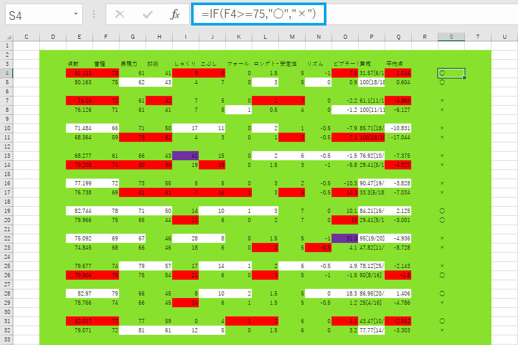The height and width of the screenshot is (345, 518).
Task: Select column S header
Action: (451, 37)
